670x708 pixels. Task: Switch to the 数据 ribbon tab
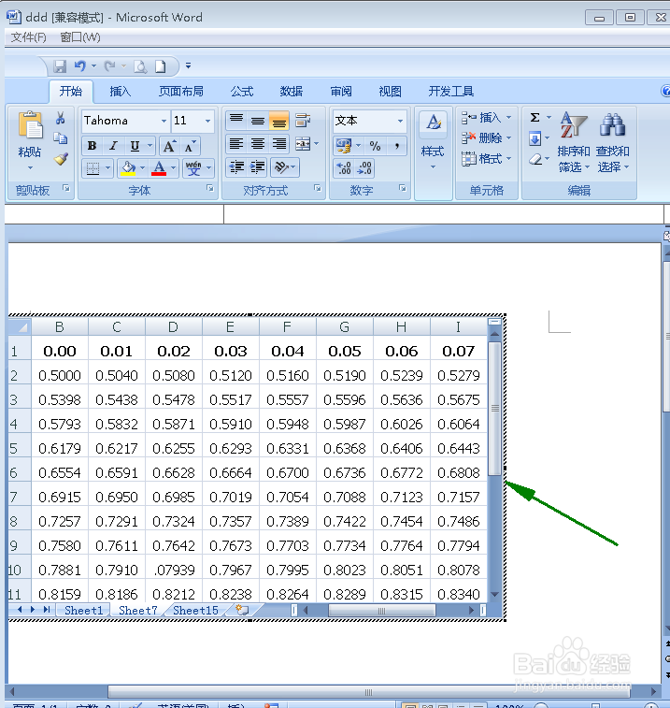[291, 92]
